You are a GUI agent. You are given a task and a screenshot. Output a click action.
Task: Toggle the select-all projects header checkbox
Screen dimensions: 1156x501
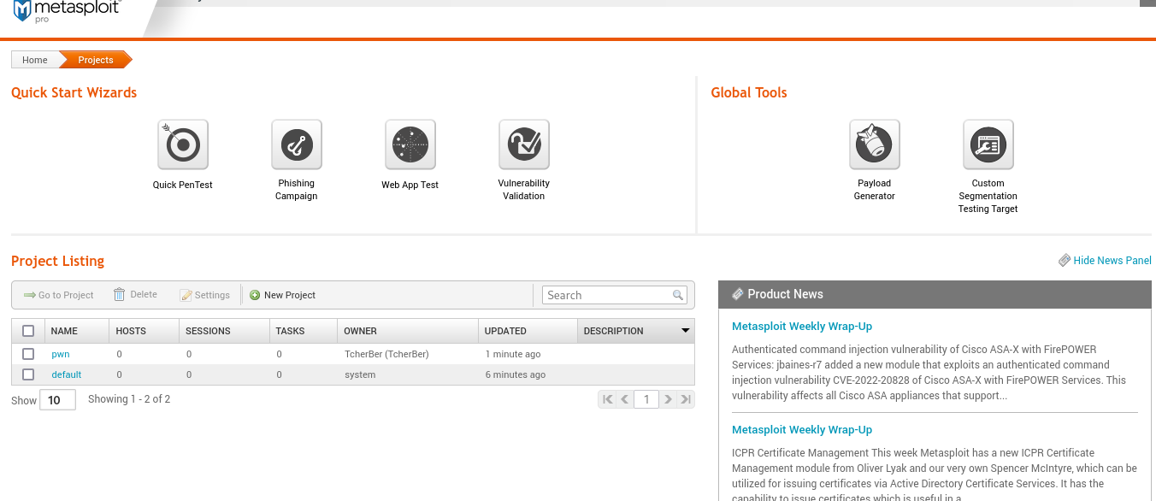(28, 331)
